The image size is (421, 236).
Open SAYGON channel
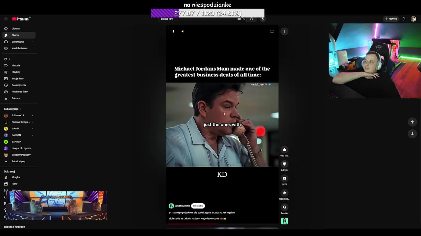pos(18,135)
